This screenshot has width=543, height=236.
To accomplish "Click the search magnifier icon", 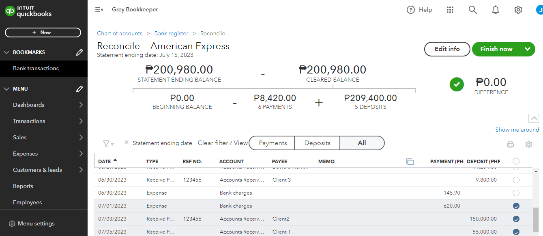I will (x=472, y=10).
